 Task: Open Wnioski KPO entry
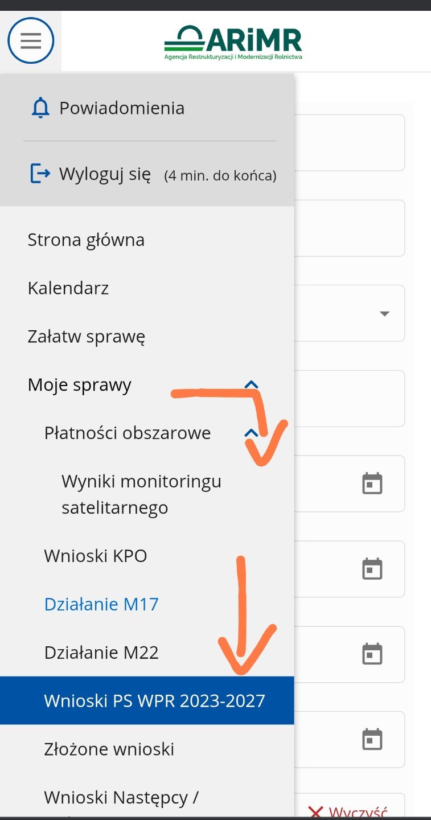coord(96,556)
